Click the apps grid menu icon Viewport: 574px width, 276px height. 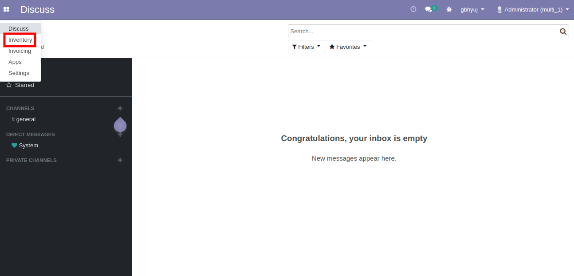6,9
